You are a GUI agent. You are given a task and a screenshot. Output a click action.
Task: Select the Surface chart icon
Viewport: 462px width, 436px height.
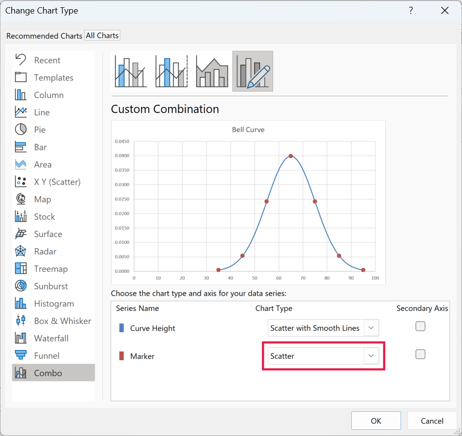21,234
